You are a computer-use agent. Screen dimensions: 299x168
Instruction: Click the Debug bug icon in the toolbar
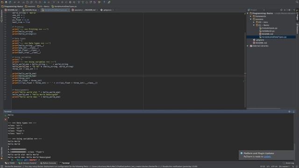coord(62,2)
